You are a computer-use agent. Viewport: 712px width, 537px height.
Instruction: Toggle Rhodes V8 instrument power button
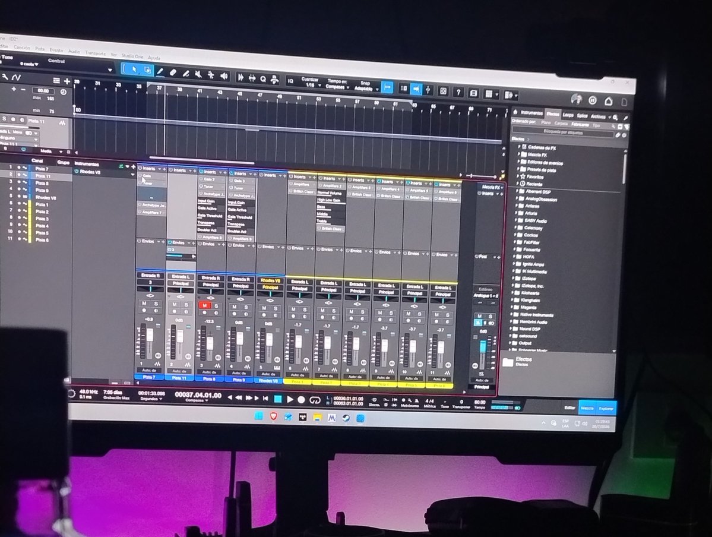click(x=76, y=171)
